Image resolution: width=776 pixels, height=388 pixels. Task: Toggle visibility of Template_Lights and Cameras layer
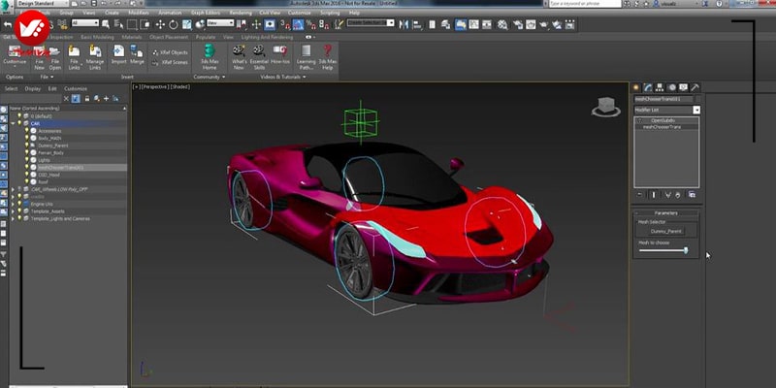(19, 218)
